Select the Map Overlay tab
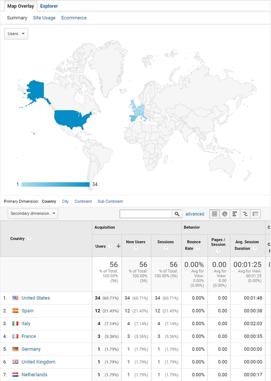The image size is (271, 381). [x=21, y=6]
